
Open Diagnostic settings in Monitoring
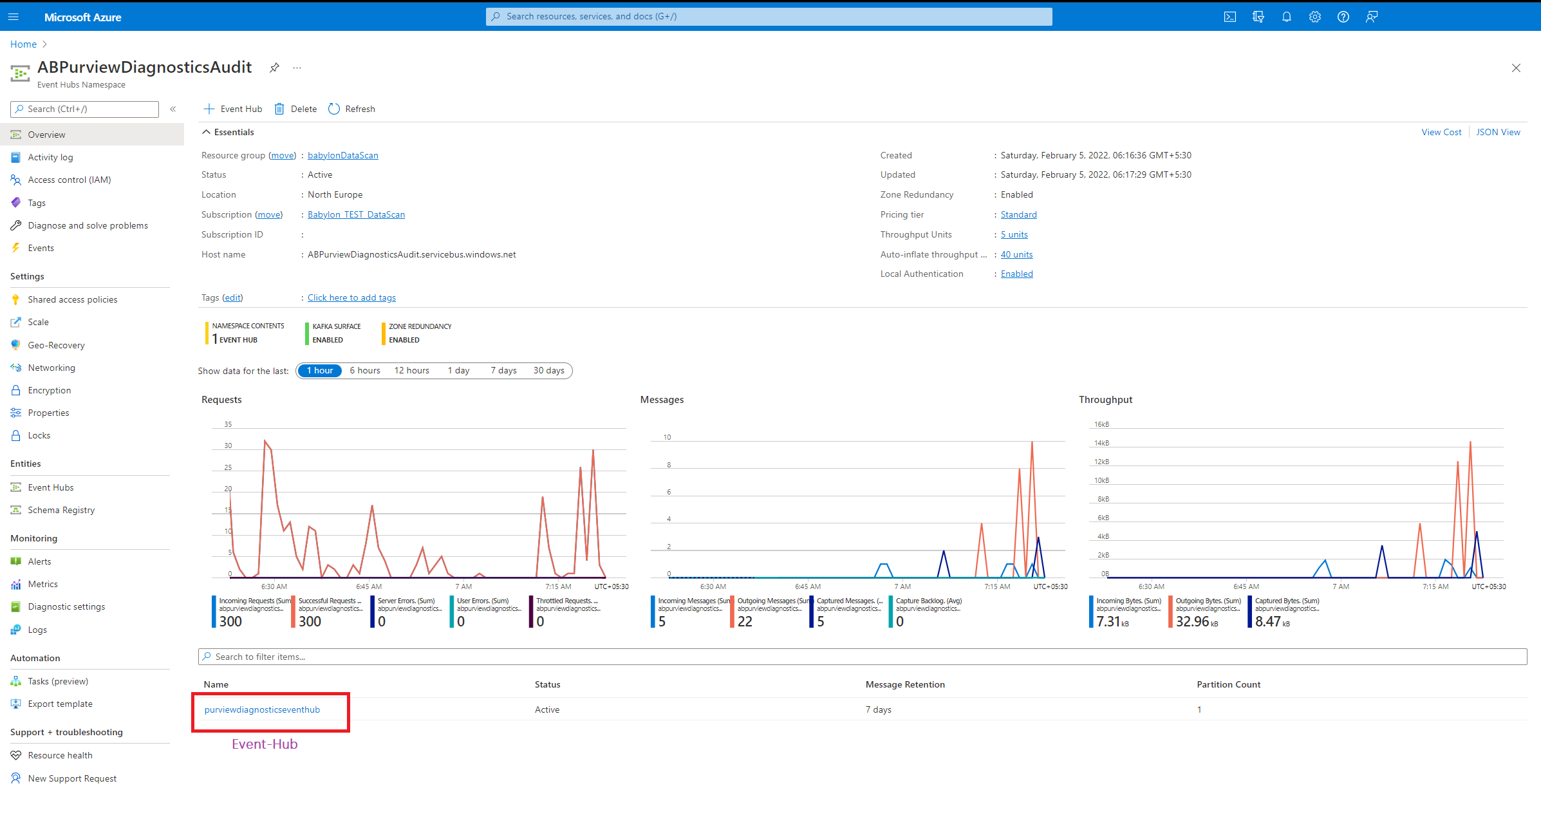tap(66, 606)
